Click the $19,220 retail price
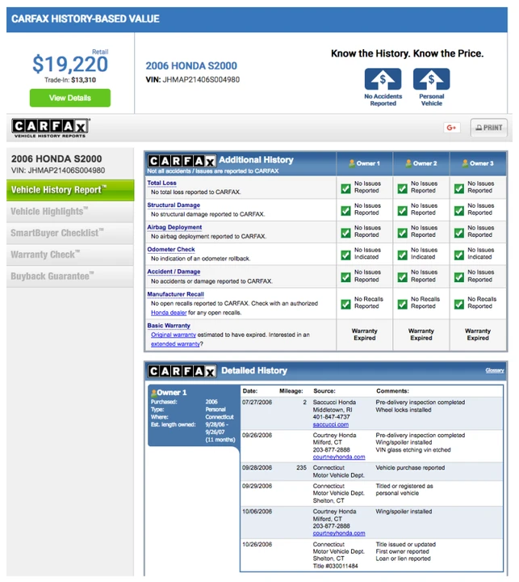Screen dimensions: 519x582 70,64
